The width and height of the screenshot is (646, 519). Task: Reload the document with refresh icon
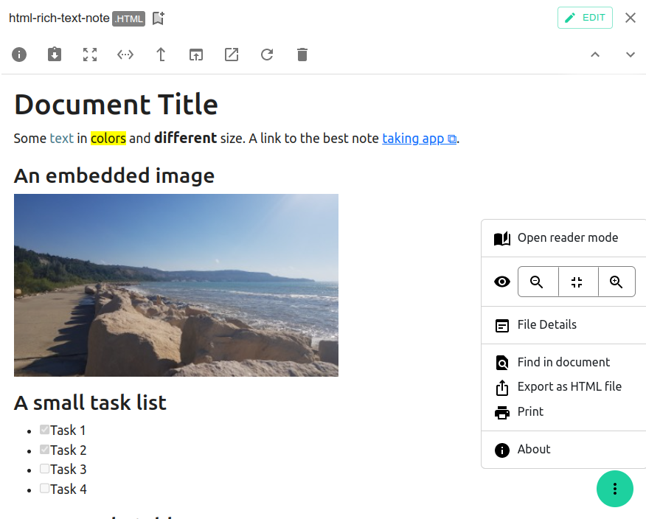coord(267,55)
